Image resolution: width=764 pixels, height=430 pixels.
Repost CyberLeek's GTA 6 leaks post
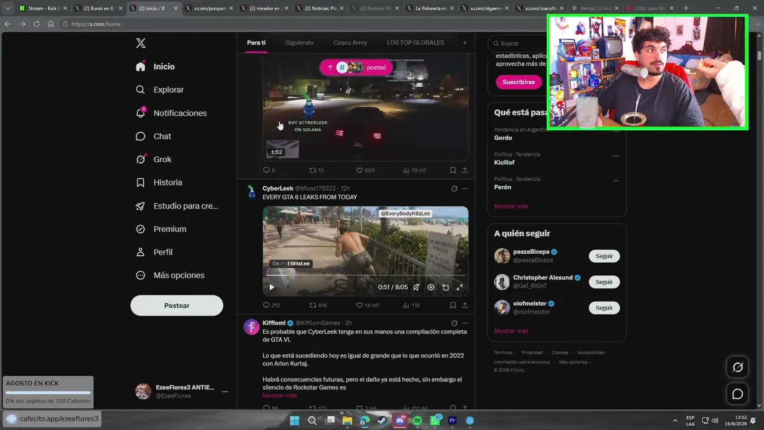tap(318, 305)
